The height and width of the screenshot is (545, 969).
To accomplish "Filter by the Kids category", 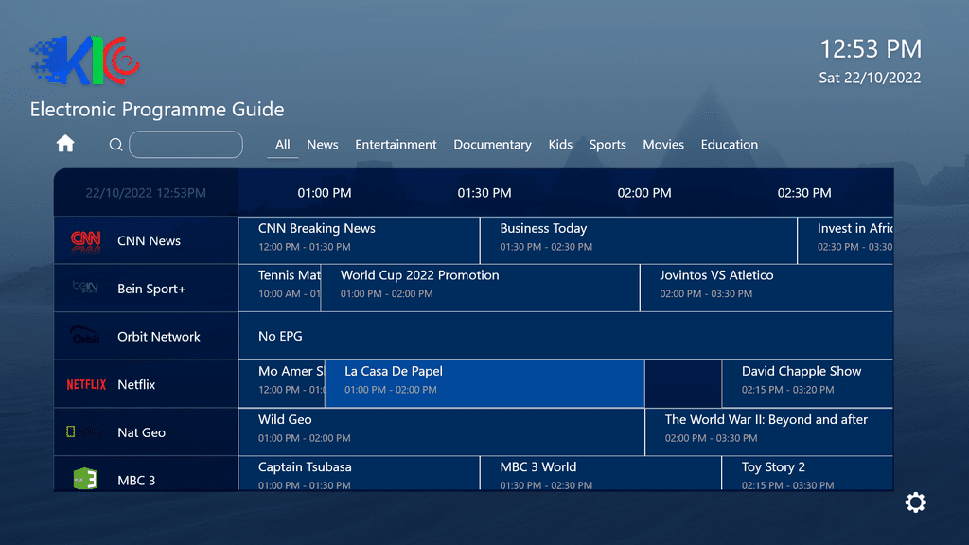I will [560, 145].
